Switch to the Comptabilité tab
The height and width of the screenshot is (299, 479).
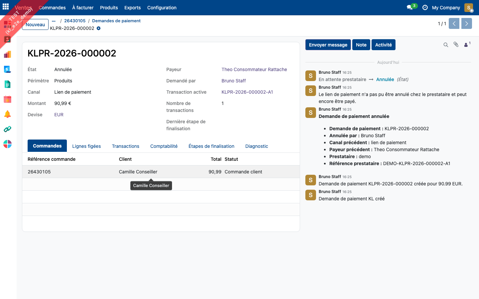pos(164,146)
